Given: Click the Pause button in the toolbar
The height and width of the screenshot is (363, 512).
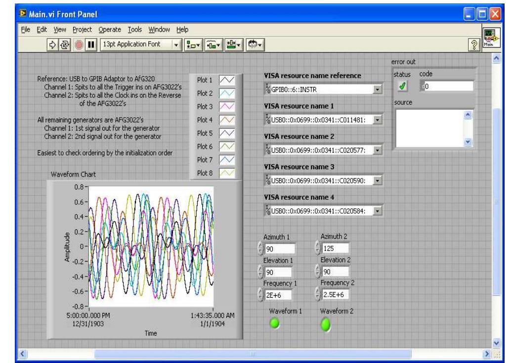Looking at the screenshot, I should point(91,45).
